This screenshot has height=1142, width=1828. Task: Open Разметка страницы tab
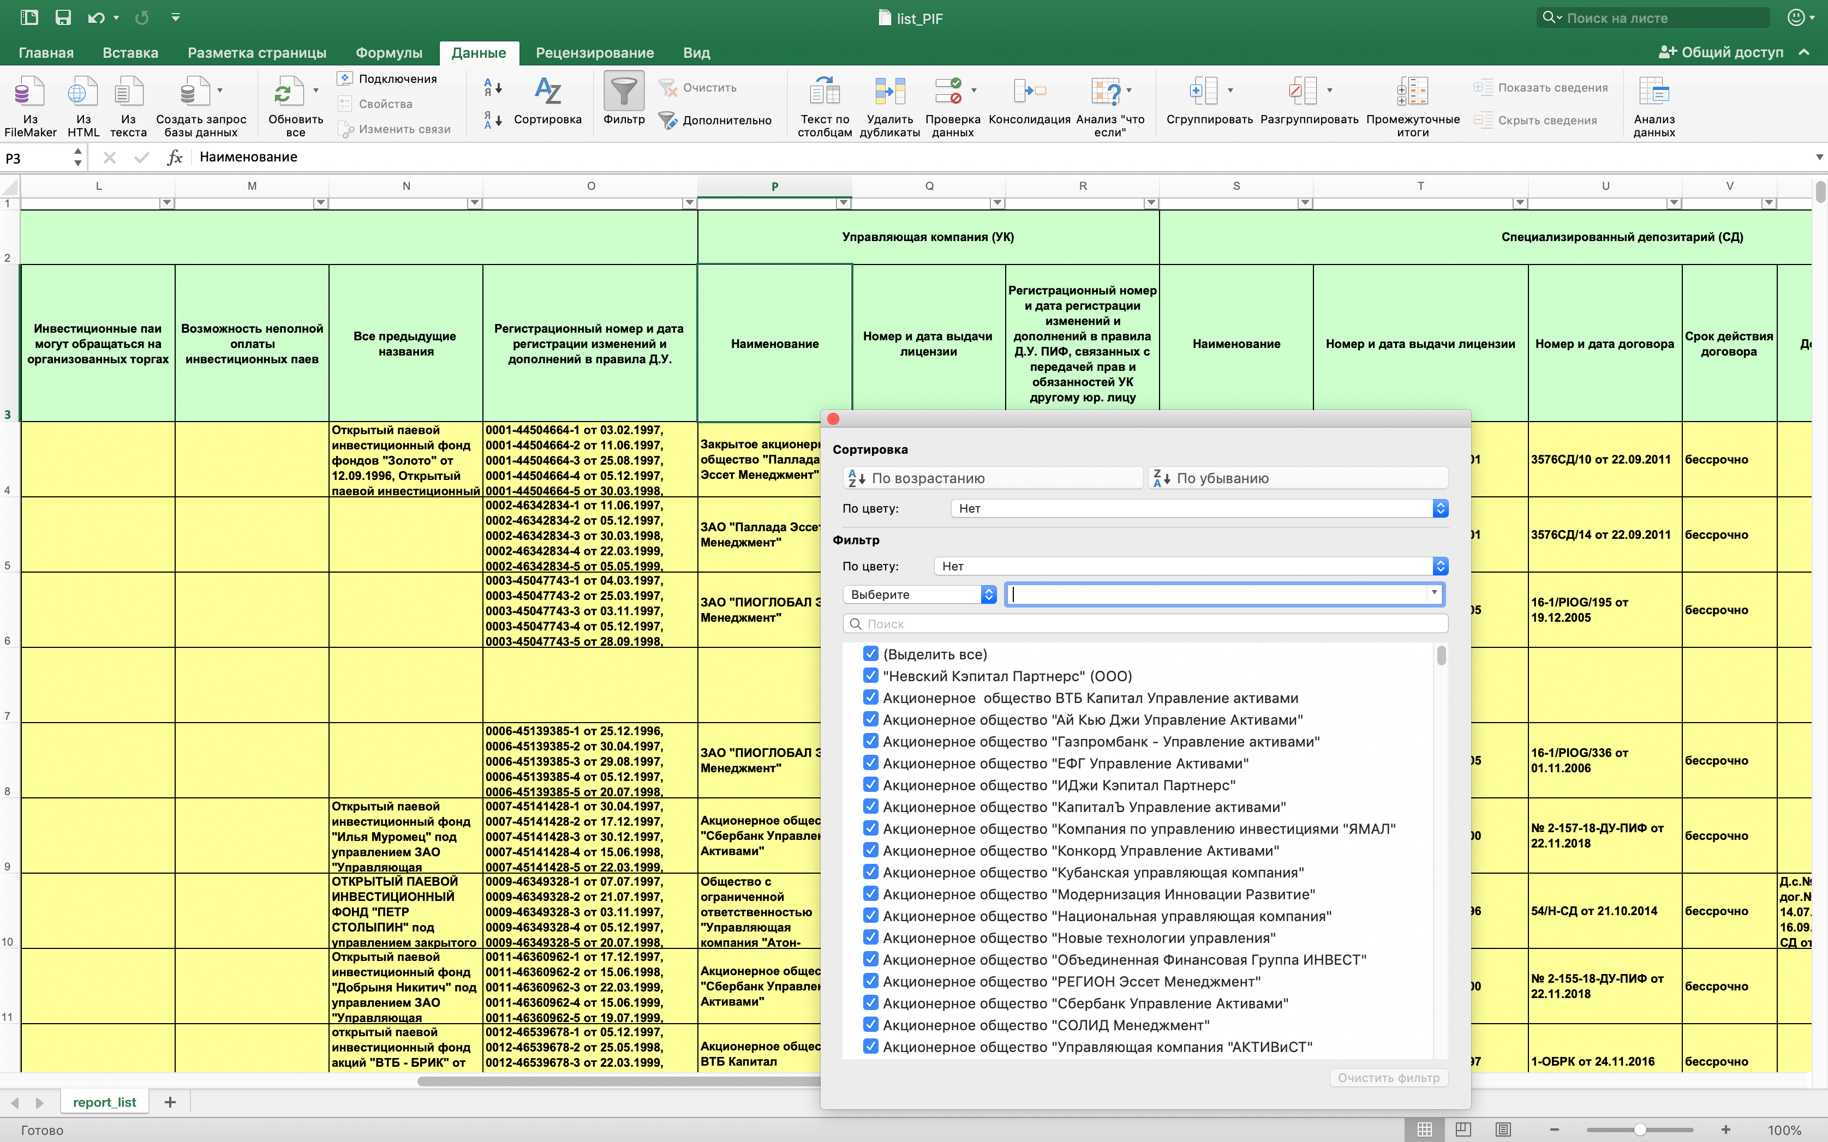pos(257,53)
